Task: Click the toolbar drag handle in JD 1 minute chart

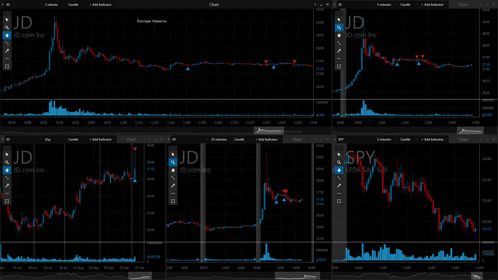Action: coord(7,13)
